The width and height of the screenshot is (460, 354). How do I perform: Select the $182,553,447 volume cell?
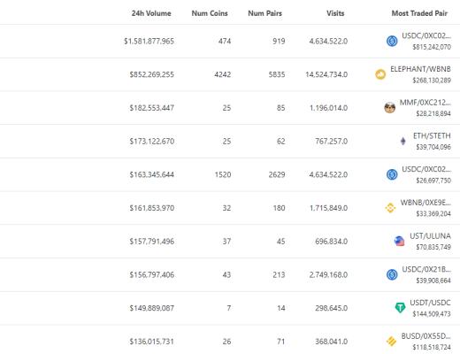(x=152, y=108)
